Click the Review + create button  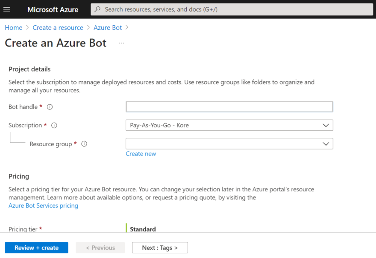[36, 247]
